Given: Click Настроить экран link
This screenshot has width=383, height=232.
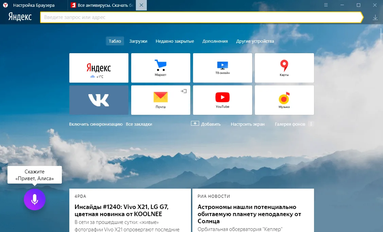Looking at the screenshot, I should point(248,124).
